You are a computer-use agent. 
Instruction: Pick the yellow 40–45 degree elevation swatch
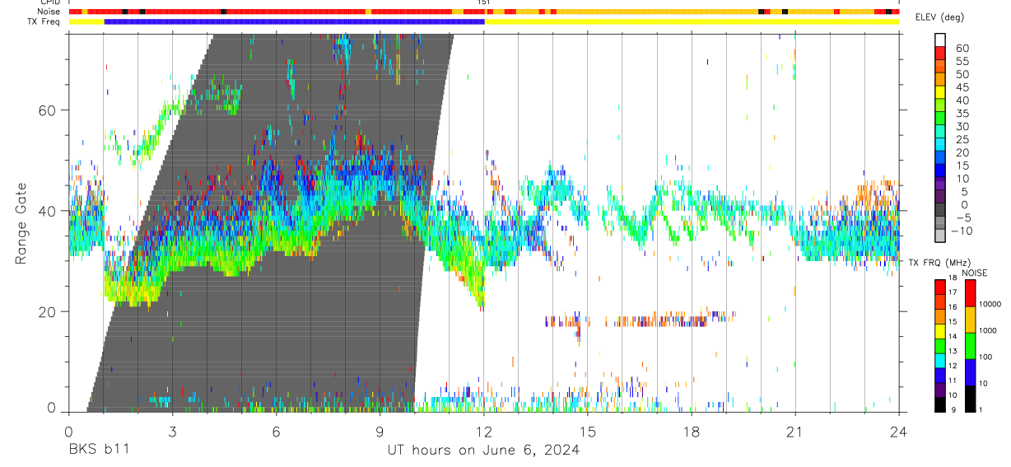[x=940, y=92]
